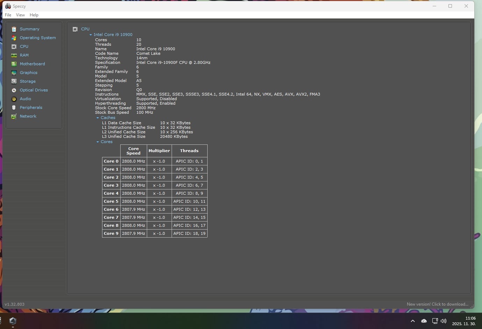Screen dimensions: 482x329
Task: Click the Optical Drives disc icon
Action: (x=14, y=90)
